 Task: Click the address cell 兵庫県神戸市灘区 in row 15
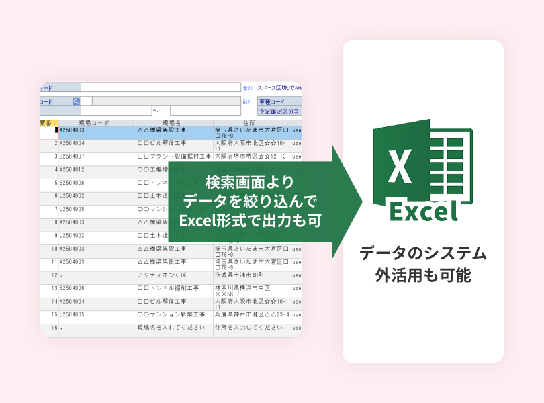click(x=251, y=314)
